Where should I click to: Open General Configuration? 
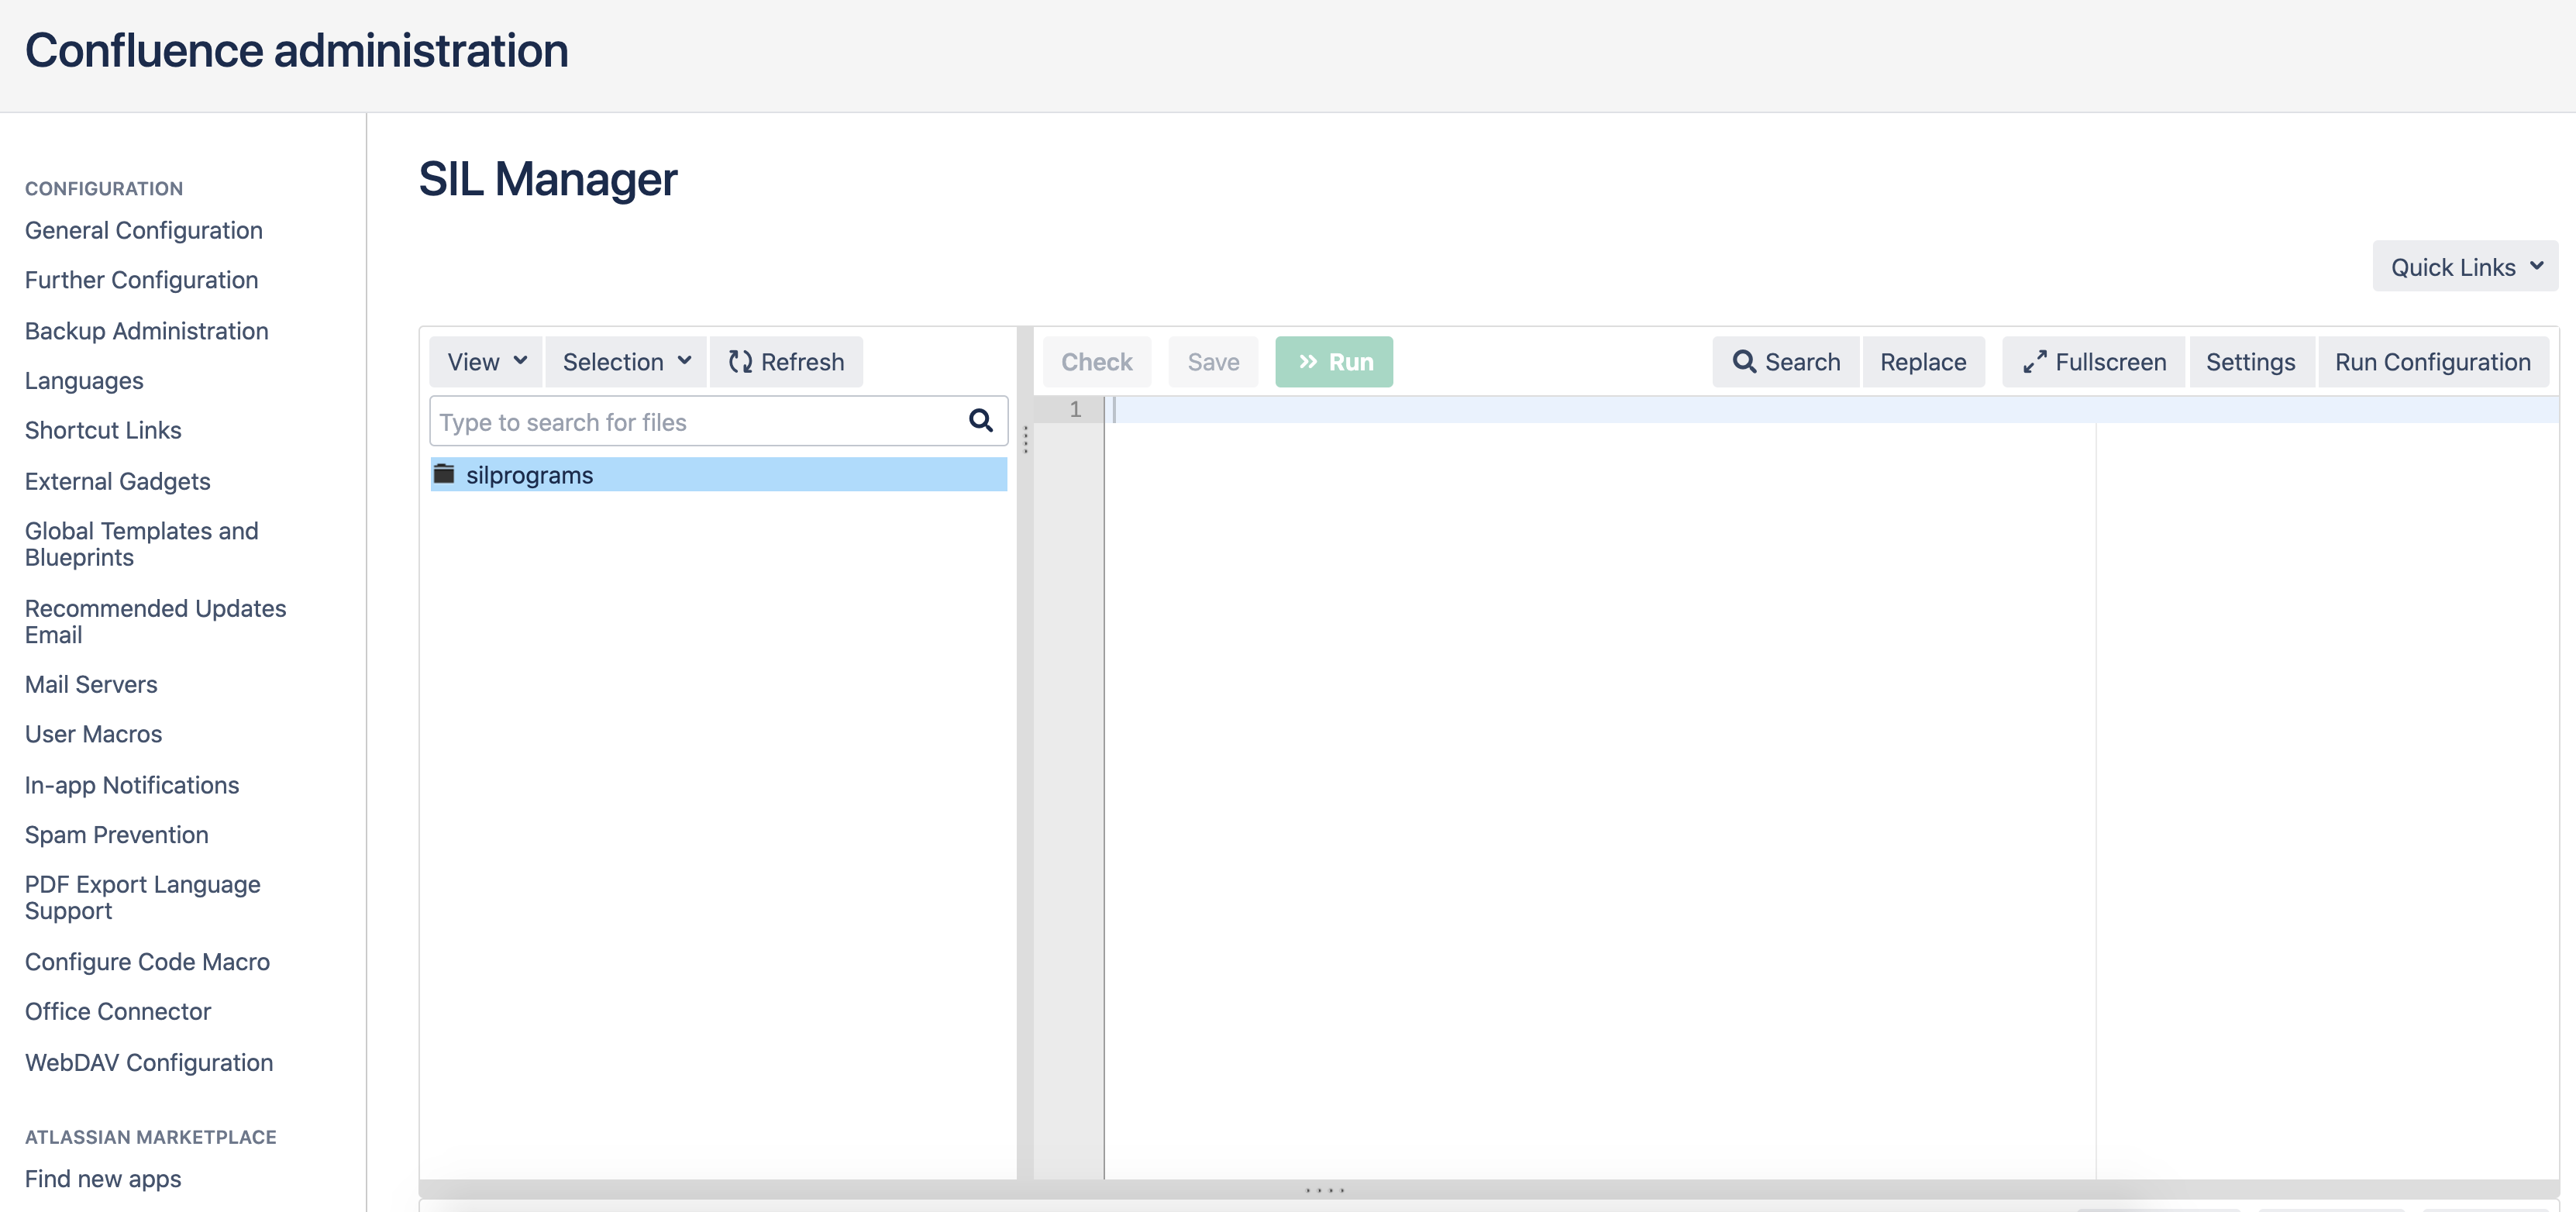click(x=144, y=230)
